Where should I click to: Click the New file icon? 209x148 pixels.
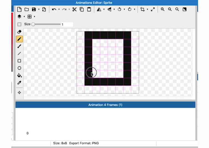(19, 9)
